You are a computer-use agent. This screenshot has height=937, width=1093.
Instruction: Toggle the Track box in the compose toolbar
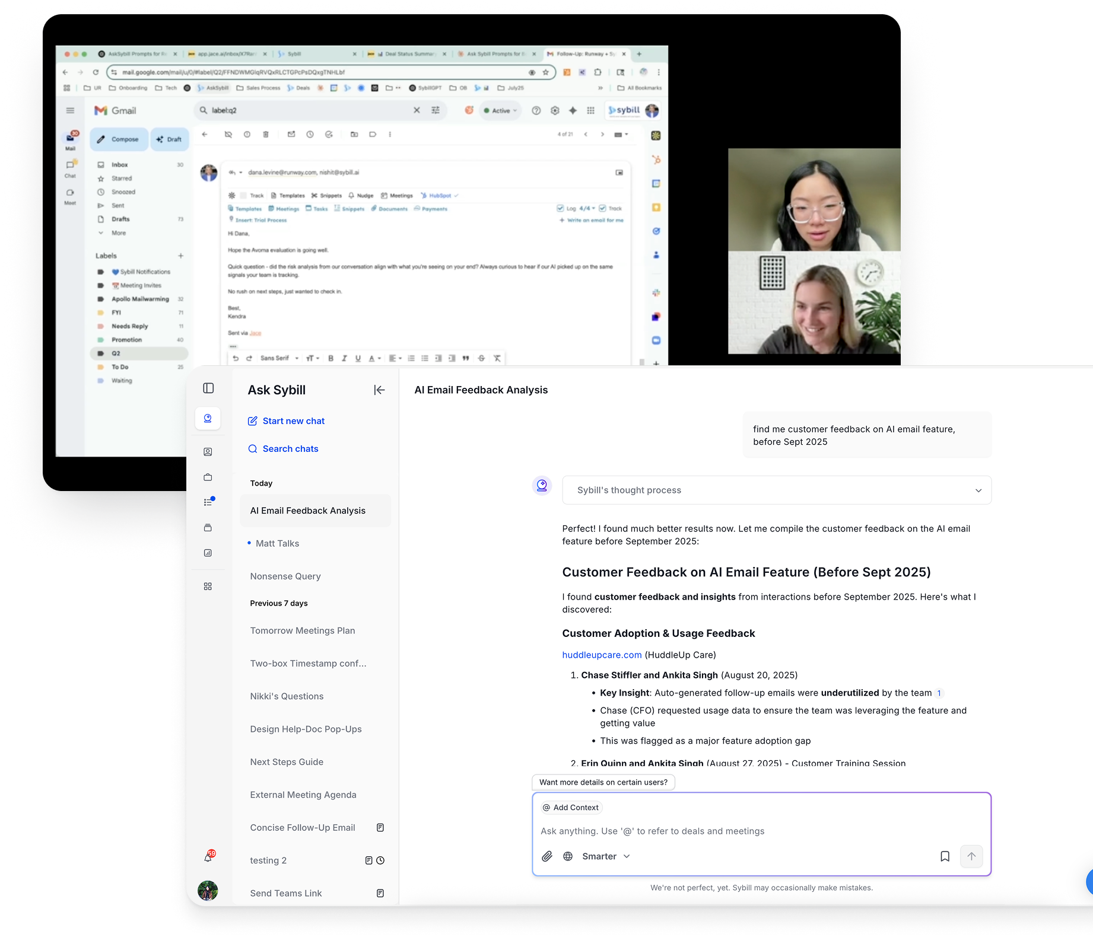(x=243, y=195)
